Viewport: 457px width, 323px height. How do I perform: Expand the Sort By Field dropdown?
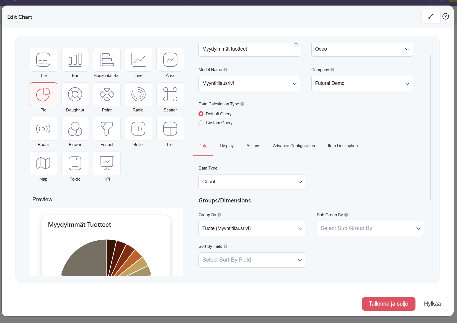(x=252, y=260)
